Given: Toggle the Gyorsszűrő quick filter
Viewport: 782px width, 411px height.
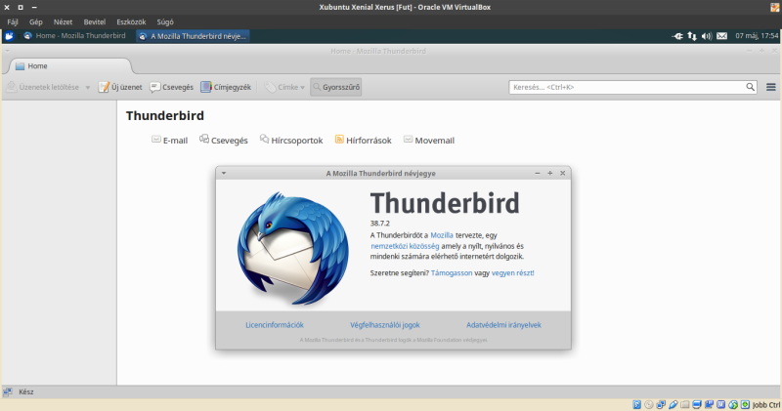Looking at the screenshot, I should point(335,87).
